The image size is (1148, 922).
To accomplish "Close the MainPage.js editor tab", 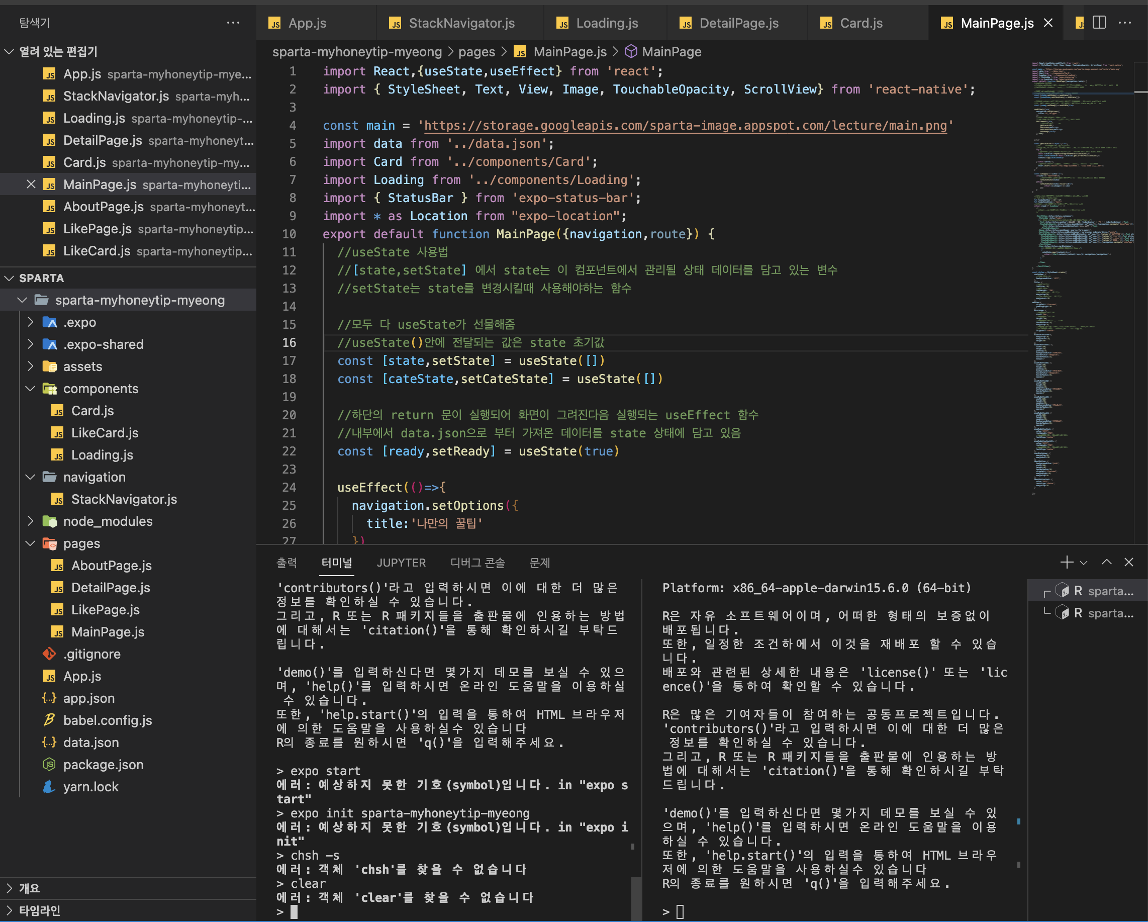I will [x=1048, y=23].
